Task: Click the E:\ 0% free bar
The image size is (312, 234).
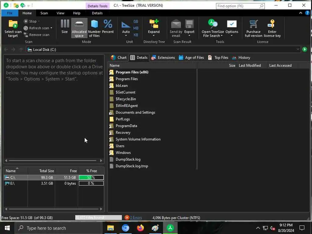Action: (x=91, y=183)
